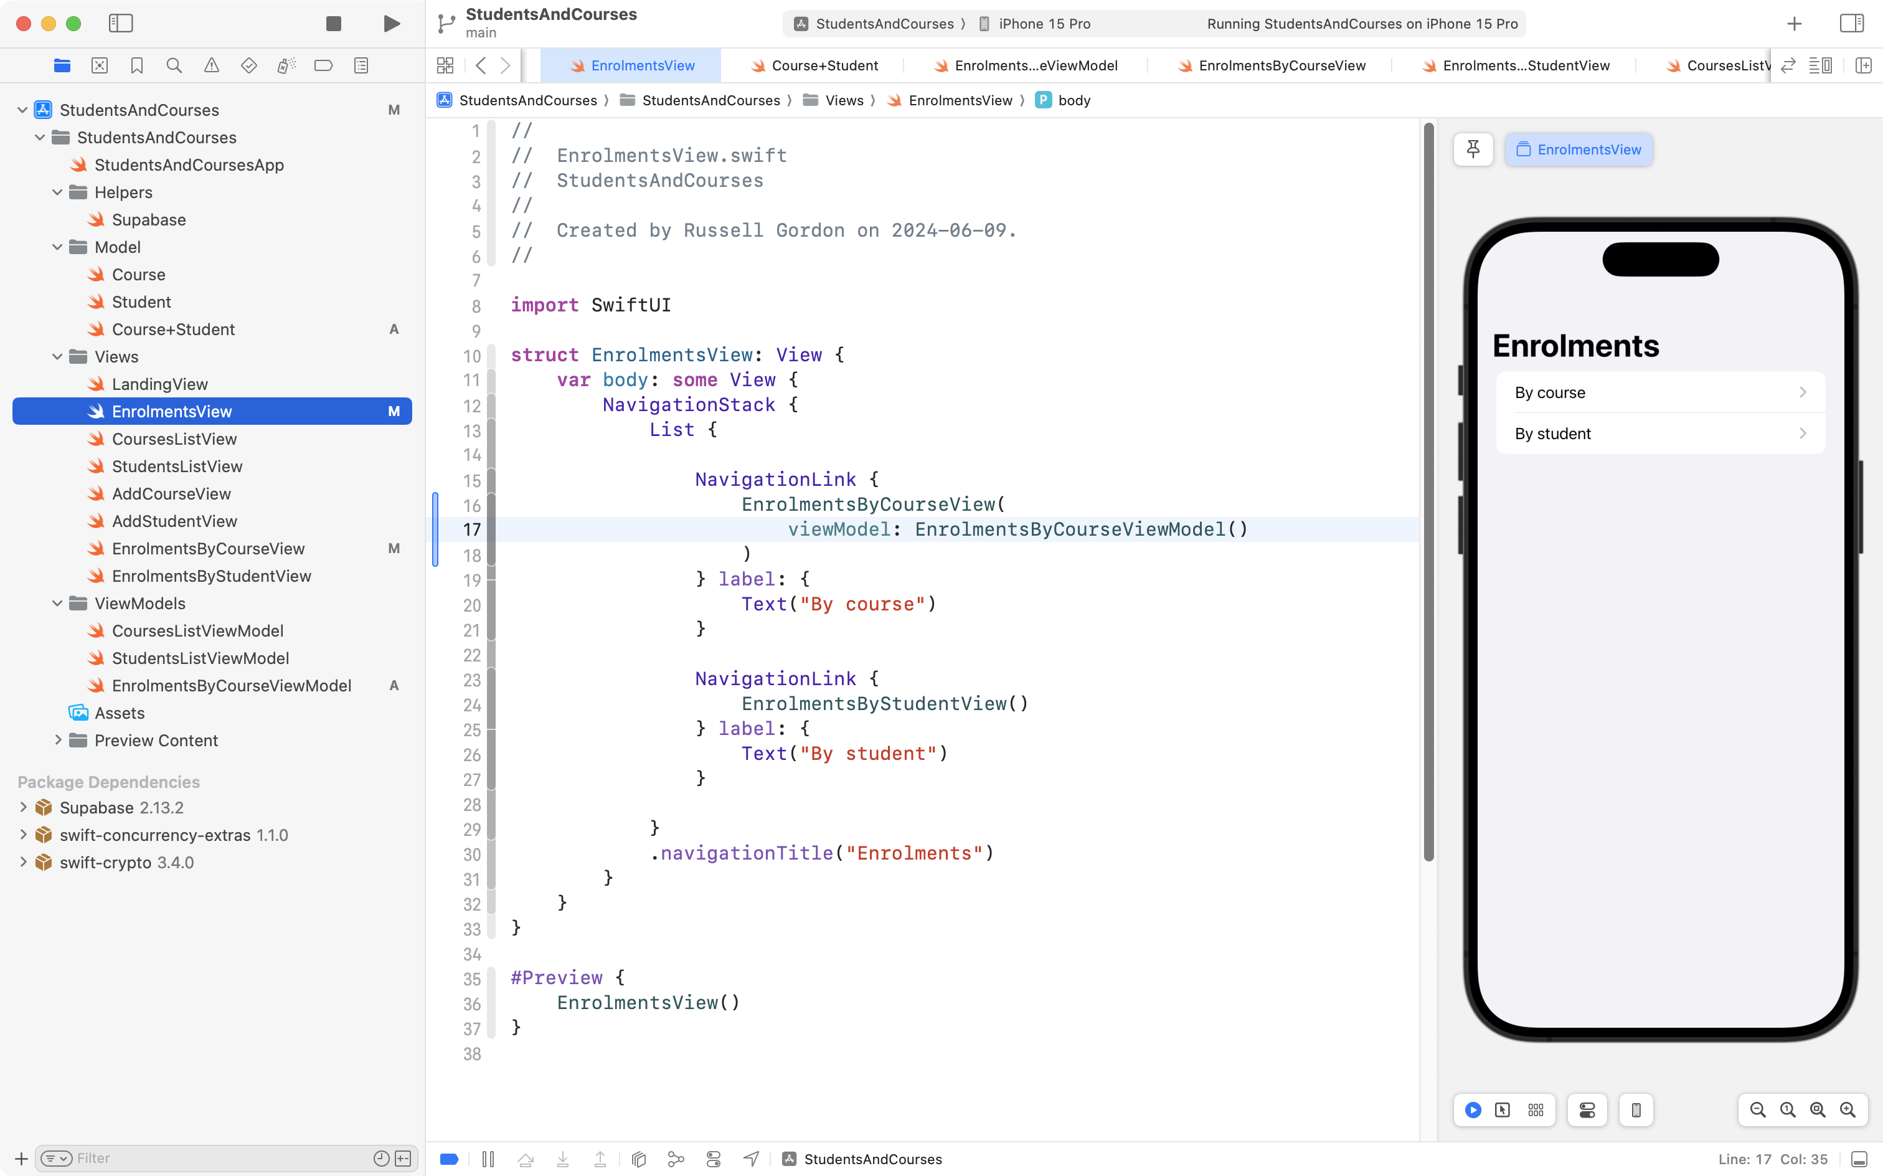Image resolution: width=1883 pixels, height=1176 pixels.
Task: Collapse the Helpers folder
Action: (57, 192)
